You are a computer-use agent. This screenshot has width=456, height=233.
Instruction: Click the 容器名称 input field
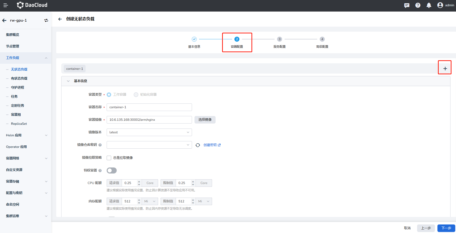tap(149, 107)
